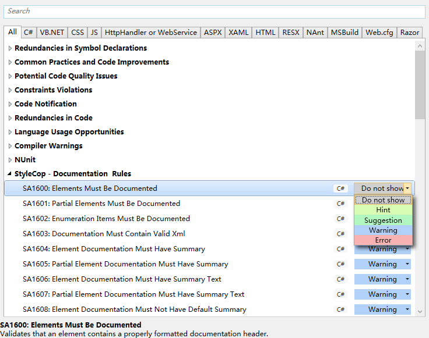The height and width of the screenshot is (338, 429).
Task: Choose 'Do not show' from severity list
Action: coord(383,200)
